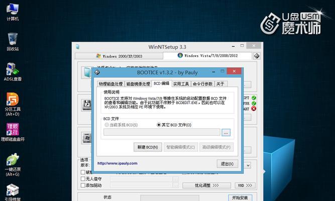Click the 智能编辑模式(C) button
The image size is (335, 201).
[x=181, y=147]
